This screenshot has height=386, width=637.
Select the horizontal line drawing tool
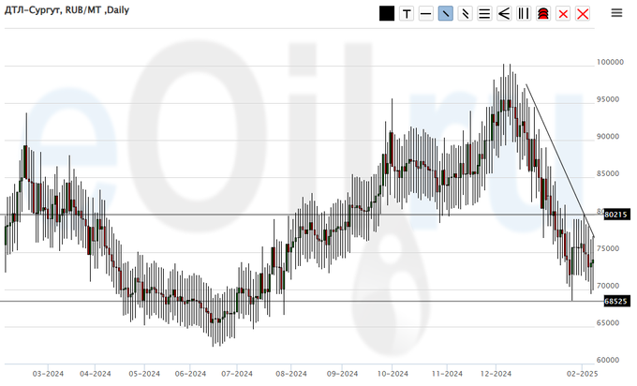tap(426, 13)
